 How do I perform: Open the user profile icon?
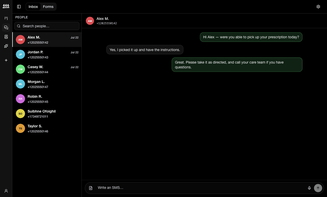pyautogui.click(x=6, y=191)
